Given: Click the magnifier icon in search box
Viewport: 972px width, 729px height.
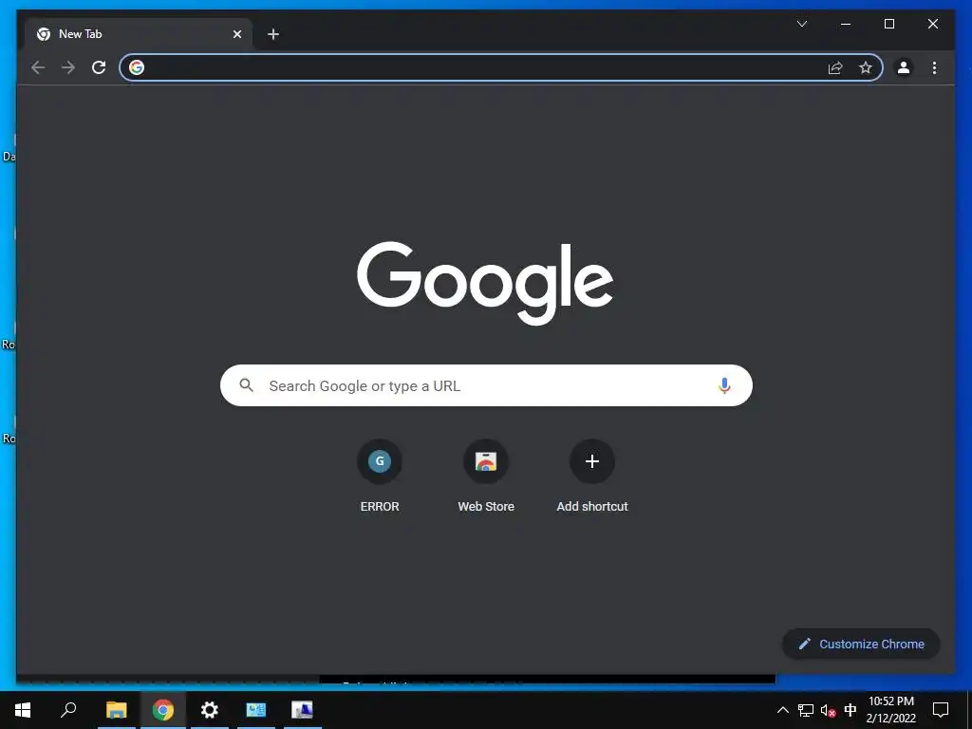Looking at the screenshot, I should tap(246, 385).
